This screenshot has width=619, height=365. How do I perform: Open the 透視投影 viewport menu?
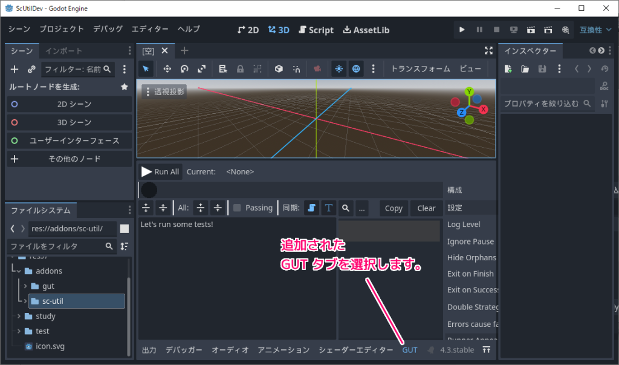click(x=164, y=92)
